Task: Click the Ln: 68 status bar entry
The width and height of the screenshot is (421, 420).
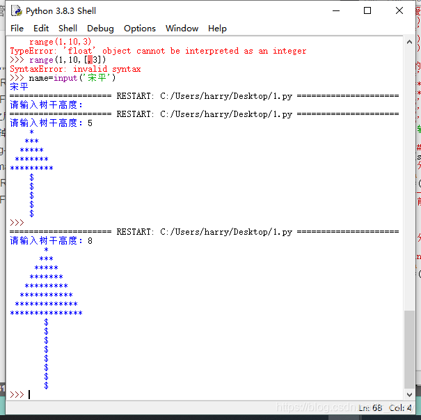Action: click(x=370, y=408)
